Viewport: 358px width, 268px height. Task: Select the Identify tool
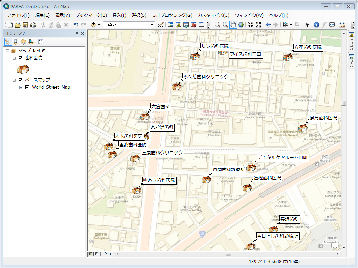tap(316, 25)
